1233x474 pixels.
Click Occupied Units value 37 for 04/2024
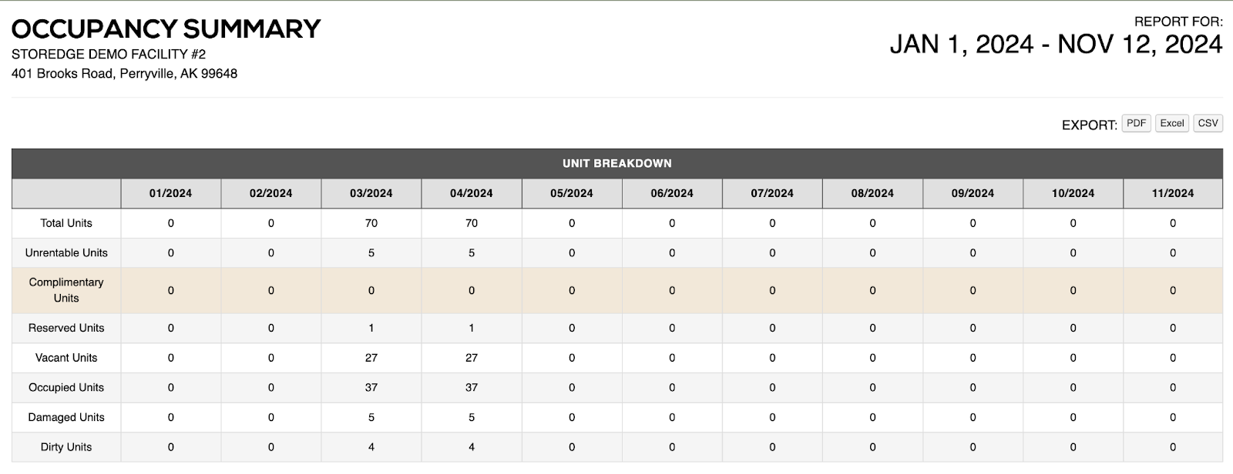point(471,388)
